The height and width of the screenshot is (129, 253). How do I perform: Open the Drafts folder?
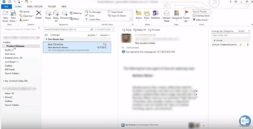click(x=9, y=50)
